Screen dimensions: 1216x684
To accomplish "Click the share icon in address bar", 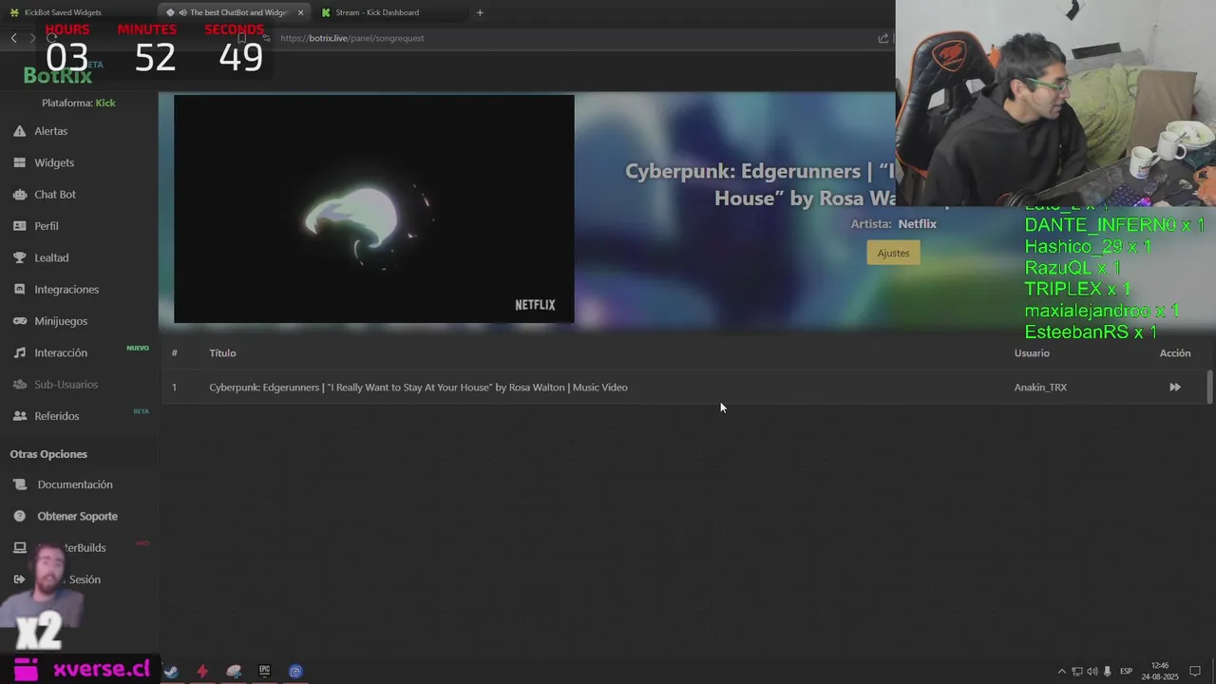I will (883, 38).
